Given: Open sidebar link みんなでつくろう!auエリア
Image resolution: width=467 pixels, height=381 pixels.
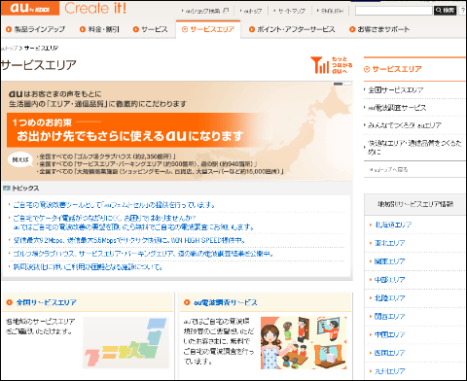Looking at the screenshot, I should (405, 125).
